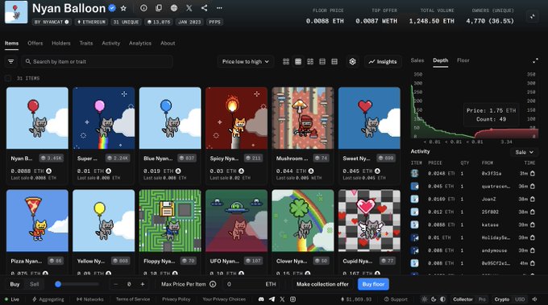Switch to Sell mode

tap(34, 284)
